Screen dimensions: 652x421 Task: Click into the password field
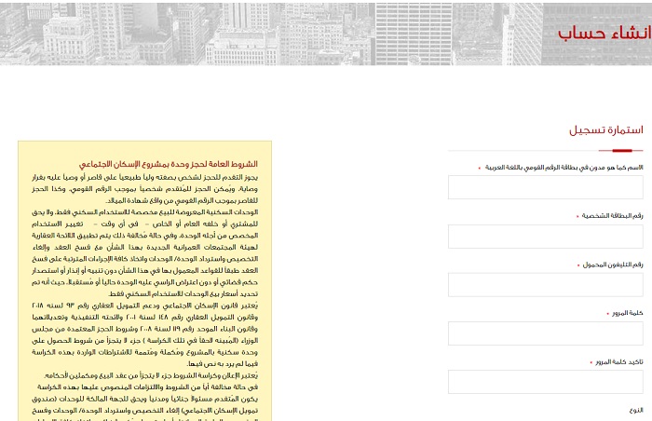pos(545,333)
